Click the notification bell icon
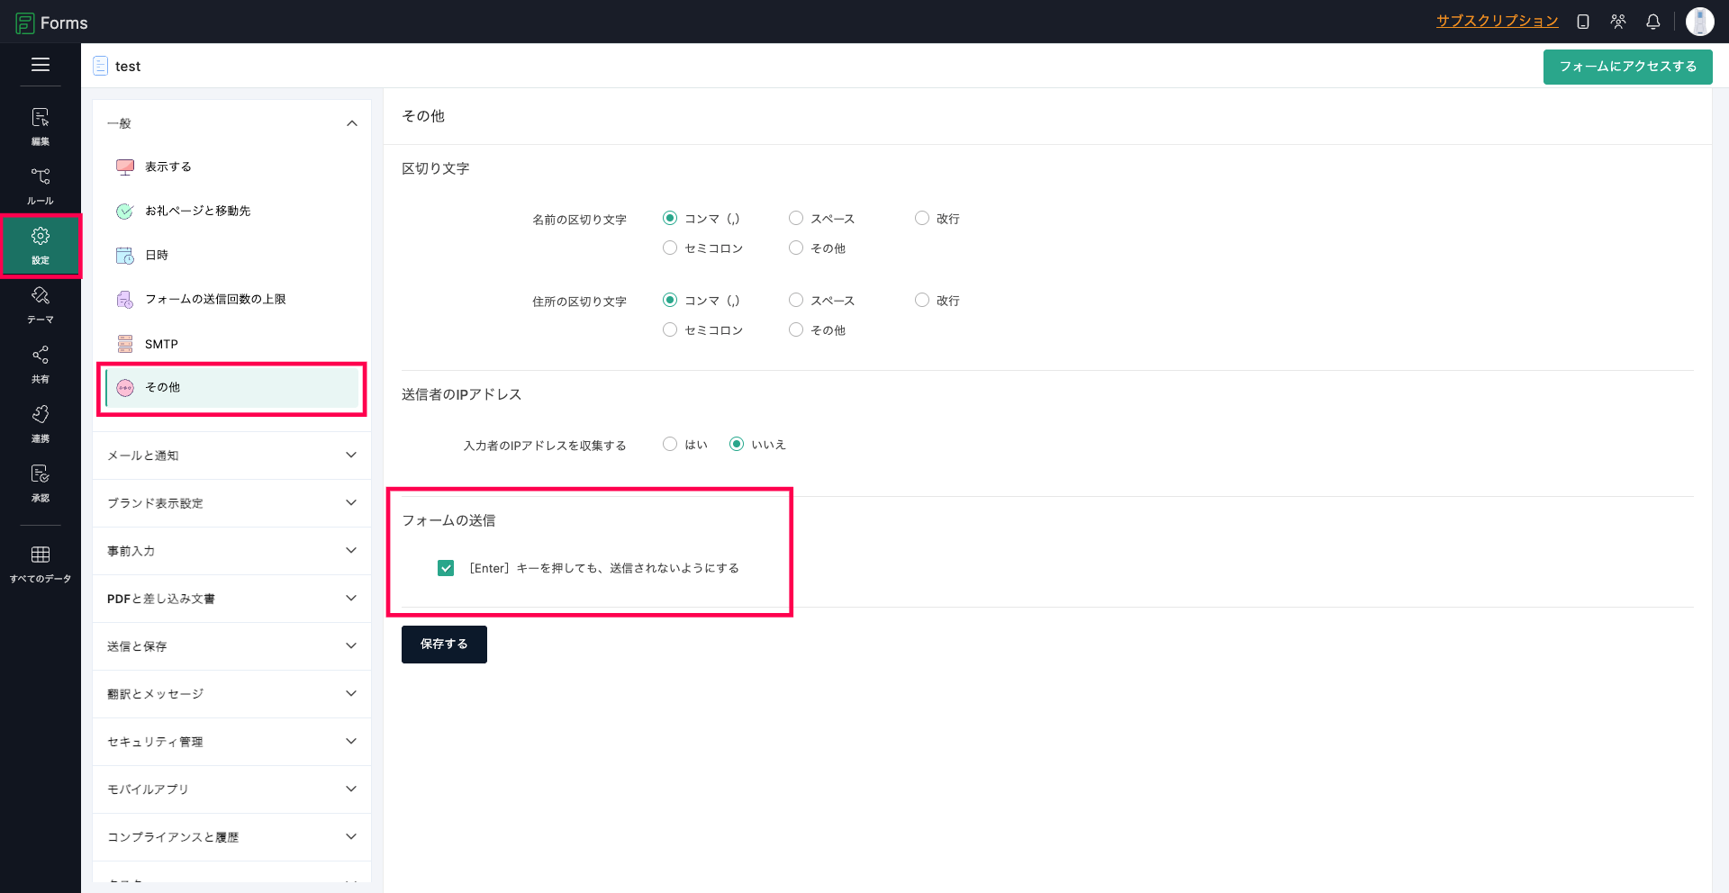Image resolution: width=1729 pixels, height=893 pixels. 1652,22
